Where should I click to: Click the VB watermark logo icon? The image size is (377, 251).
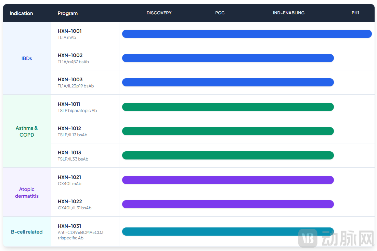pos(308,238)
